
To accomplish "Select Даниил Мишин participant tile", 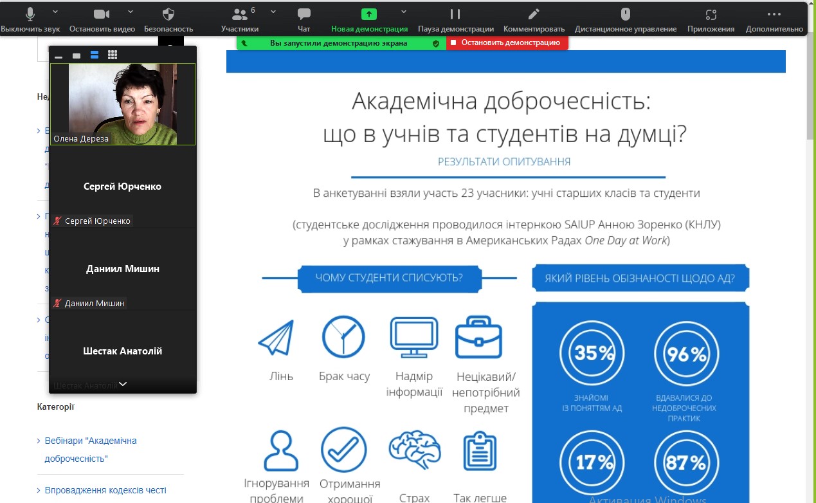I will pos(123,269).
